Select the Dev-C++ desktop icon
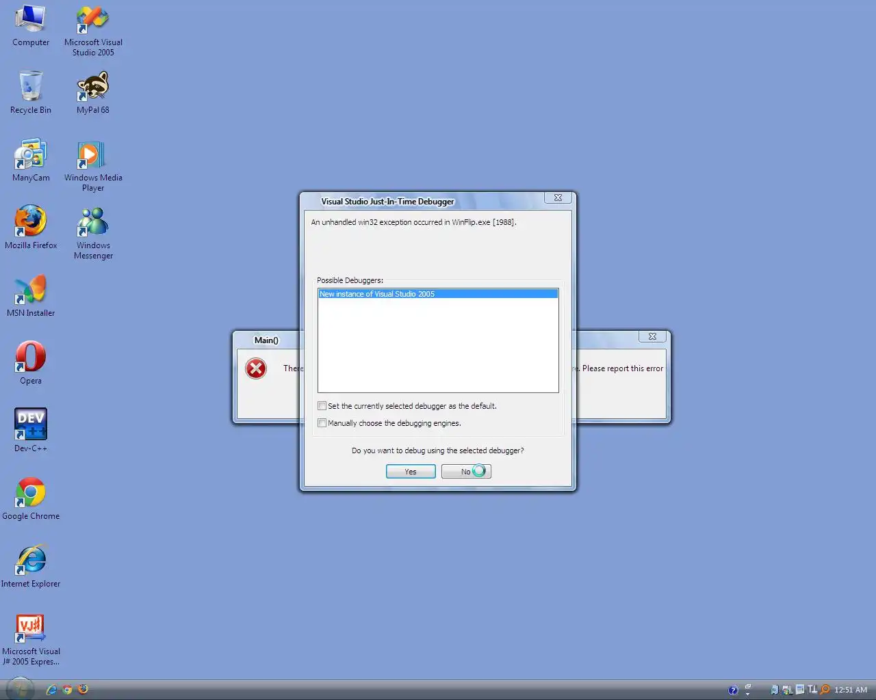This screenshot has width=876, height=700. tap(31, 429)
